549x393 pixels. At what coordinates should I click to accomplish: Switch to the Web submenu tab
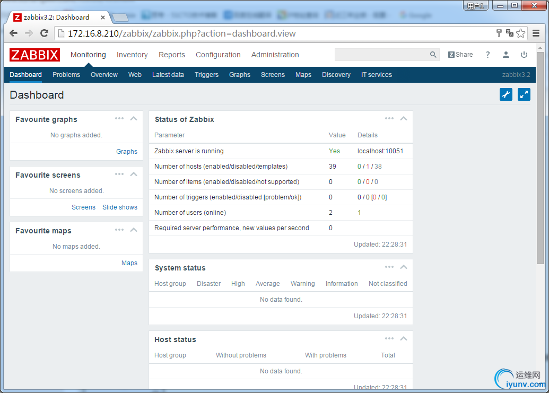point(135,75)
